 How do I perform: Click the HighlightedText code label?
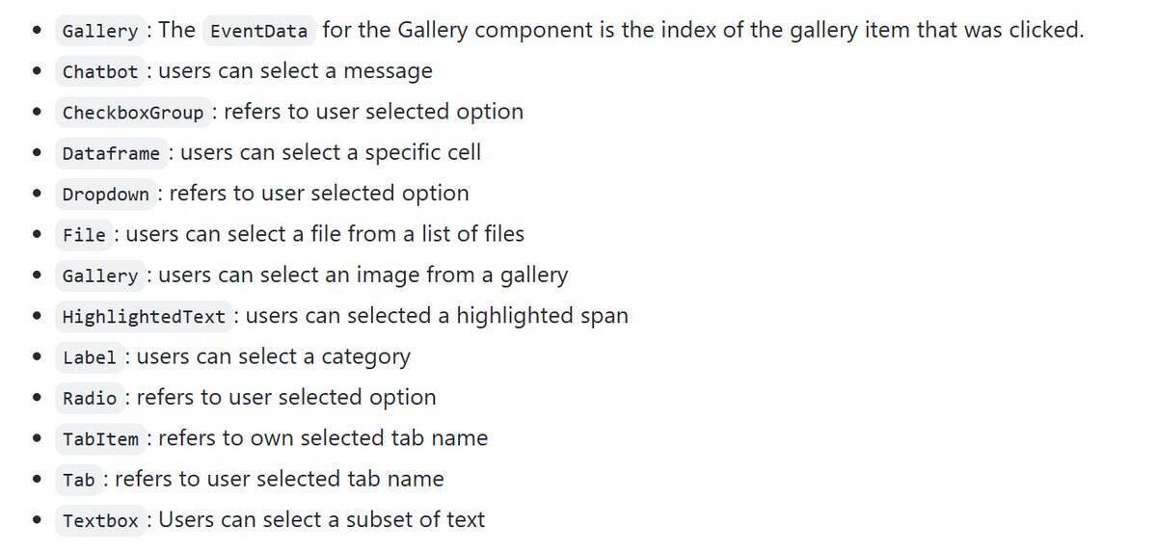click(x=144, y=317)
